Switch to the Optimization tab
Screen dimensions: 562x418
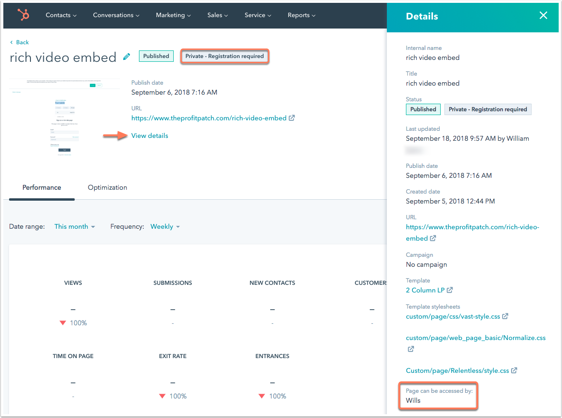[x=108, y=187]
